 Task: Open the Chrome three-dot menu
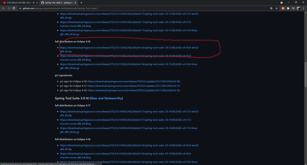[303, 8]
